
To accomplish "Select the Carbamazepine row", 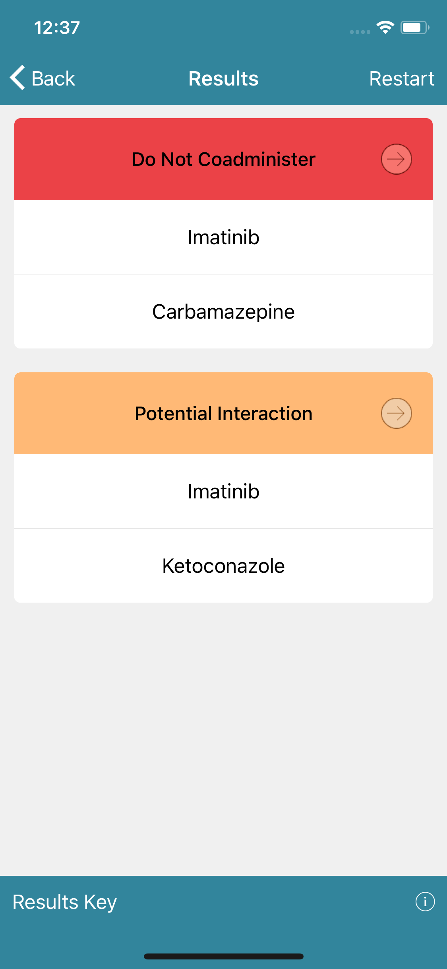I will click(223, 311).
